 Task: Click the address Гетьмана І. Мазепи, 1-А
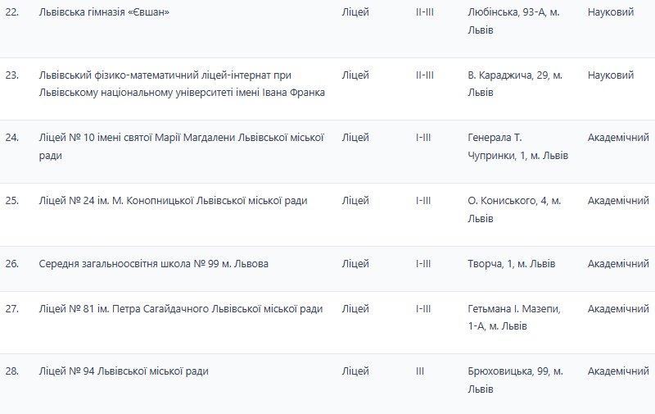[x=513, y=317]
